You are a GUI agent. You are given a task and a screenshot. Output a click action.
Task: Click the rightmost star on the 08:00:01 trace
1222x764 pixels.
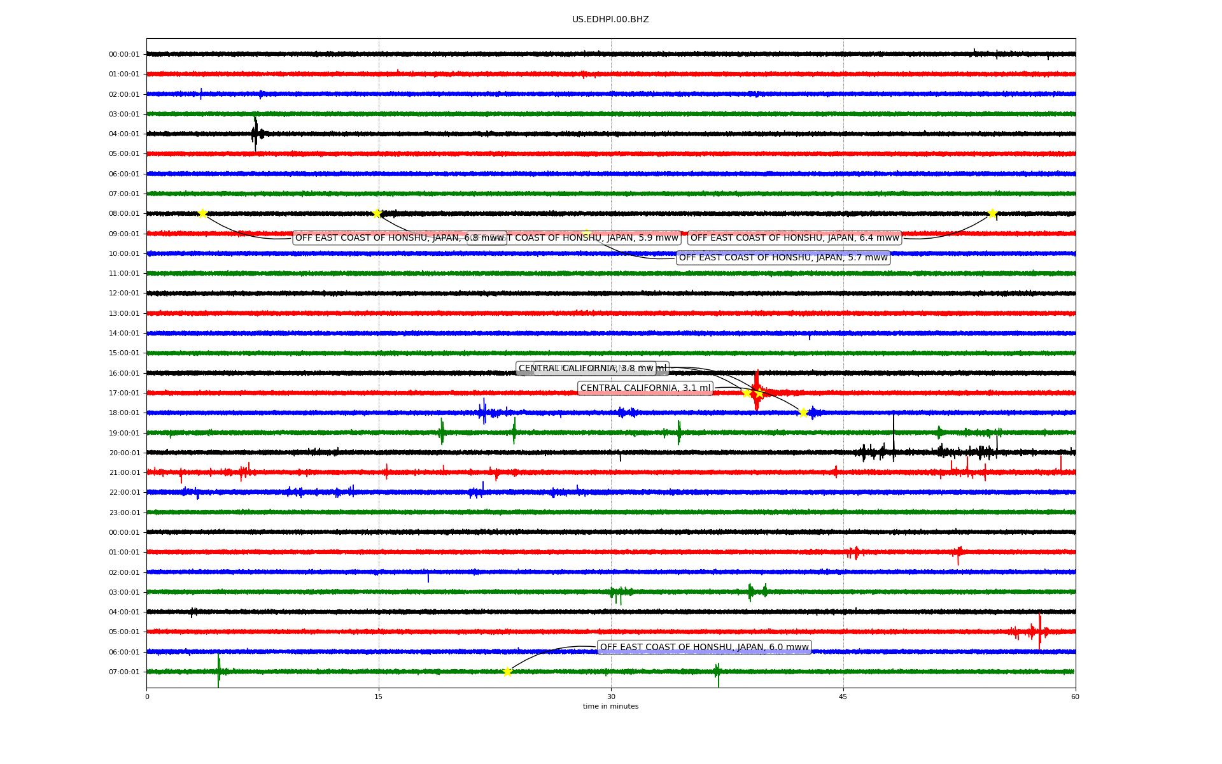pos(992,213)
